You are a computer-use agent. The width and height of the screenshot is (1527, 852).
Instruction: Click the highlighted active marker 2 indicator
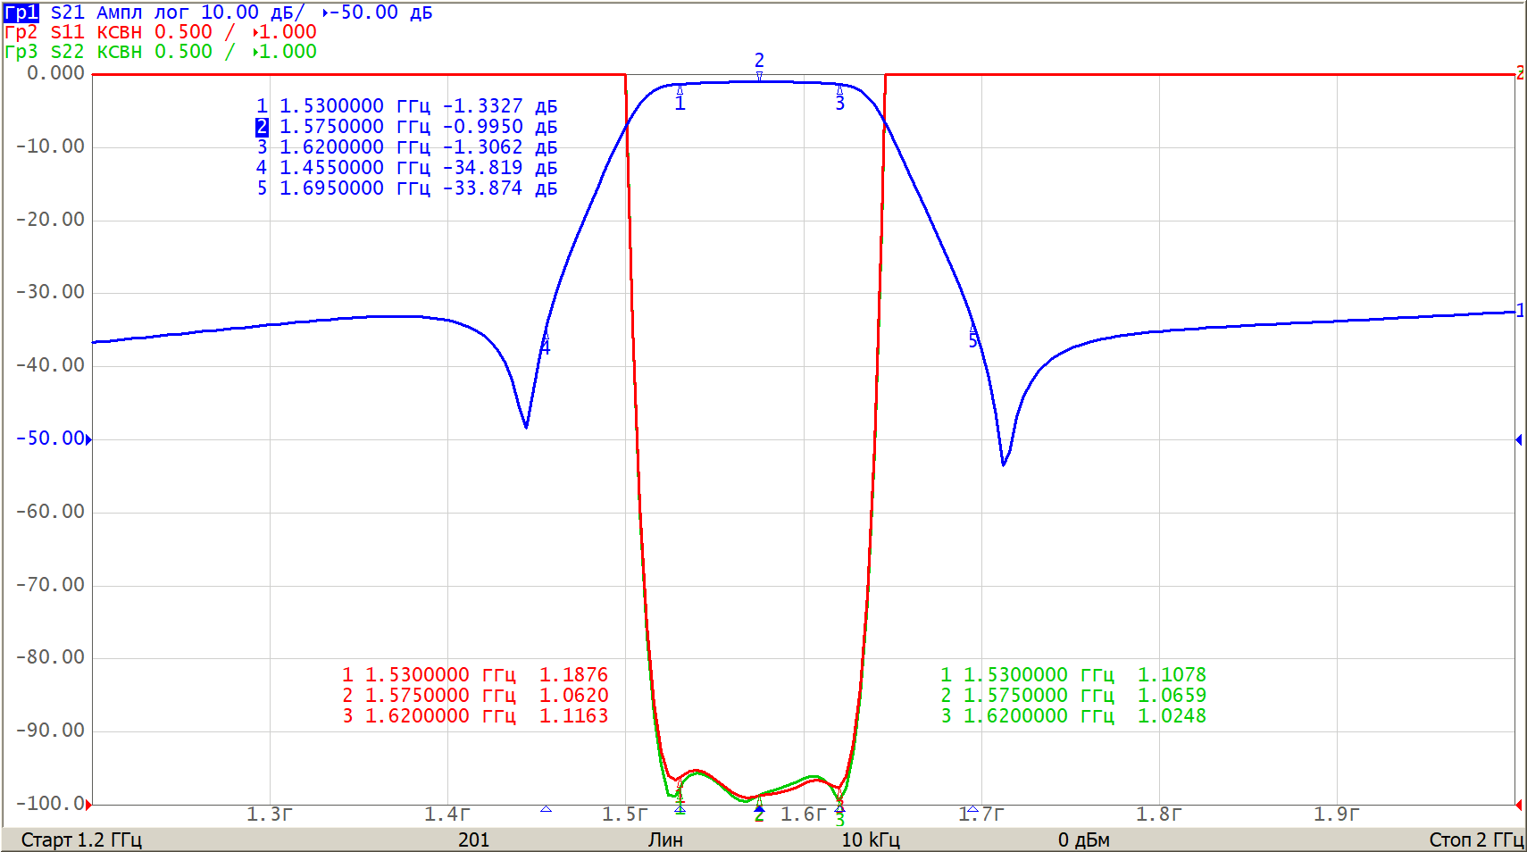click(262, 127)
